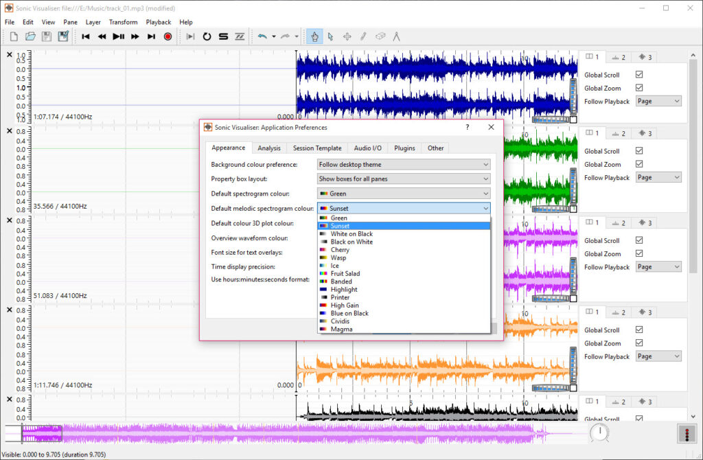Close the pane showing 1:11.746 / 44100Hz

pyautogui.click(x=10, y=310)
